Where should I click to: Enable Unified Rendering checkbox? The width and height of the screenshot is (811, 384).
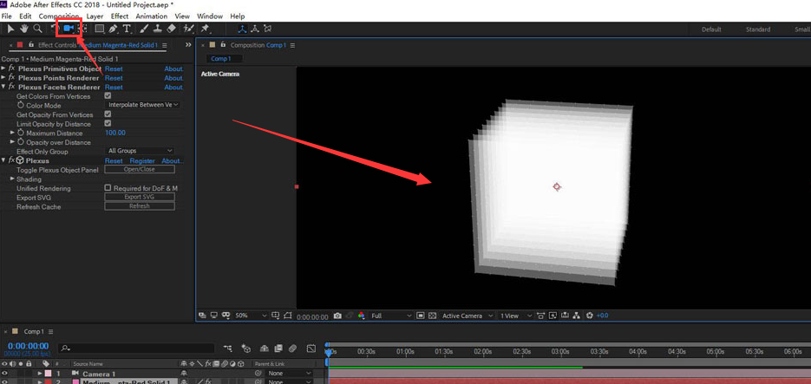108,188
